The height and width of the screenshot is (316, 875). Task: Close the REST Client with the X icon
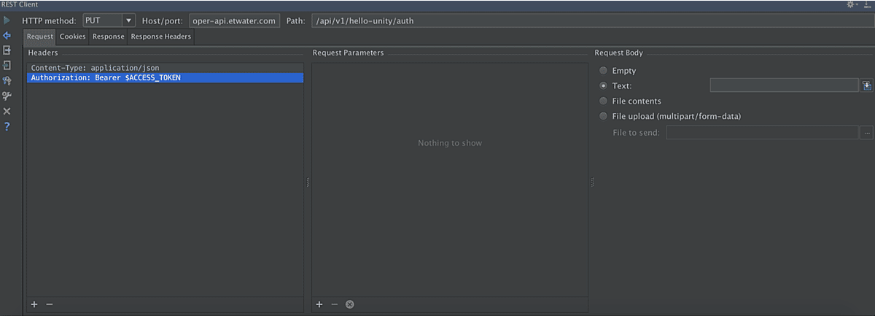pyautogui.click(x=7, y=111)
